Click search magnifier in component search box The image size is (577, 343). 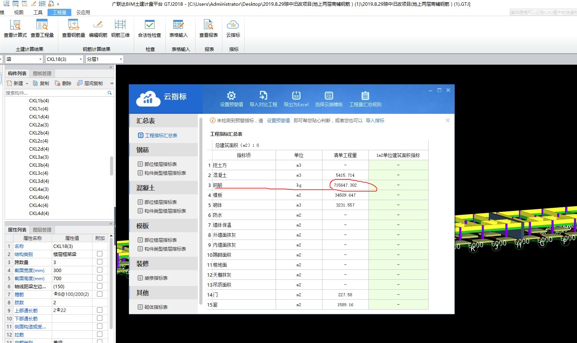click(x=110, y=93)
